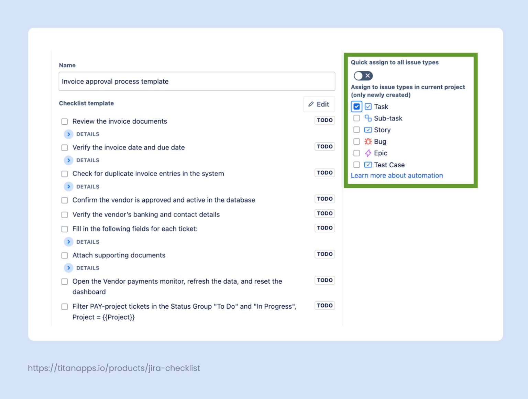
Task: Open TODO status for 'Filter PAY-project tickets'
Action: [325, 306]
